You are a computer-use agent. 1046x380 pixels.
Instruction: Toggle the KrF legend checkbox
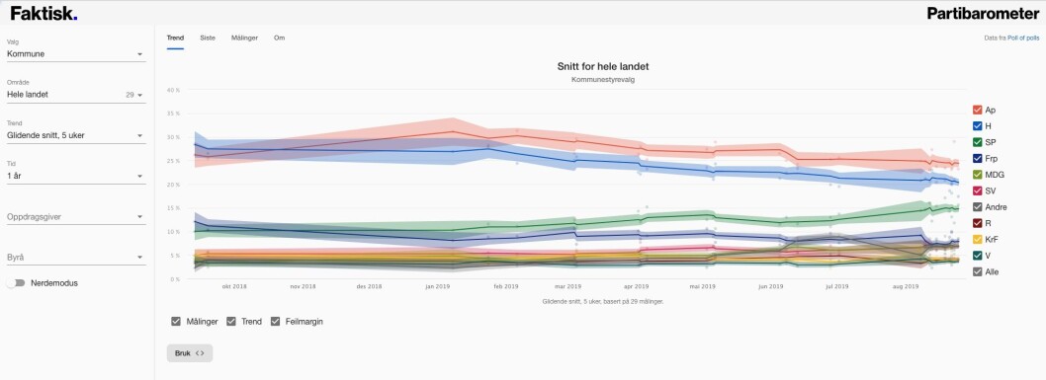[978, 240]
